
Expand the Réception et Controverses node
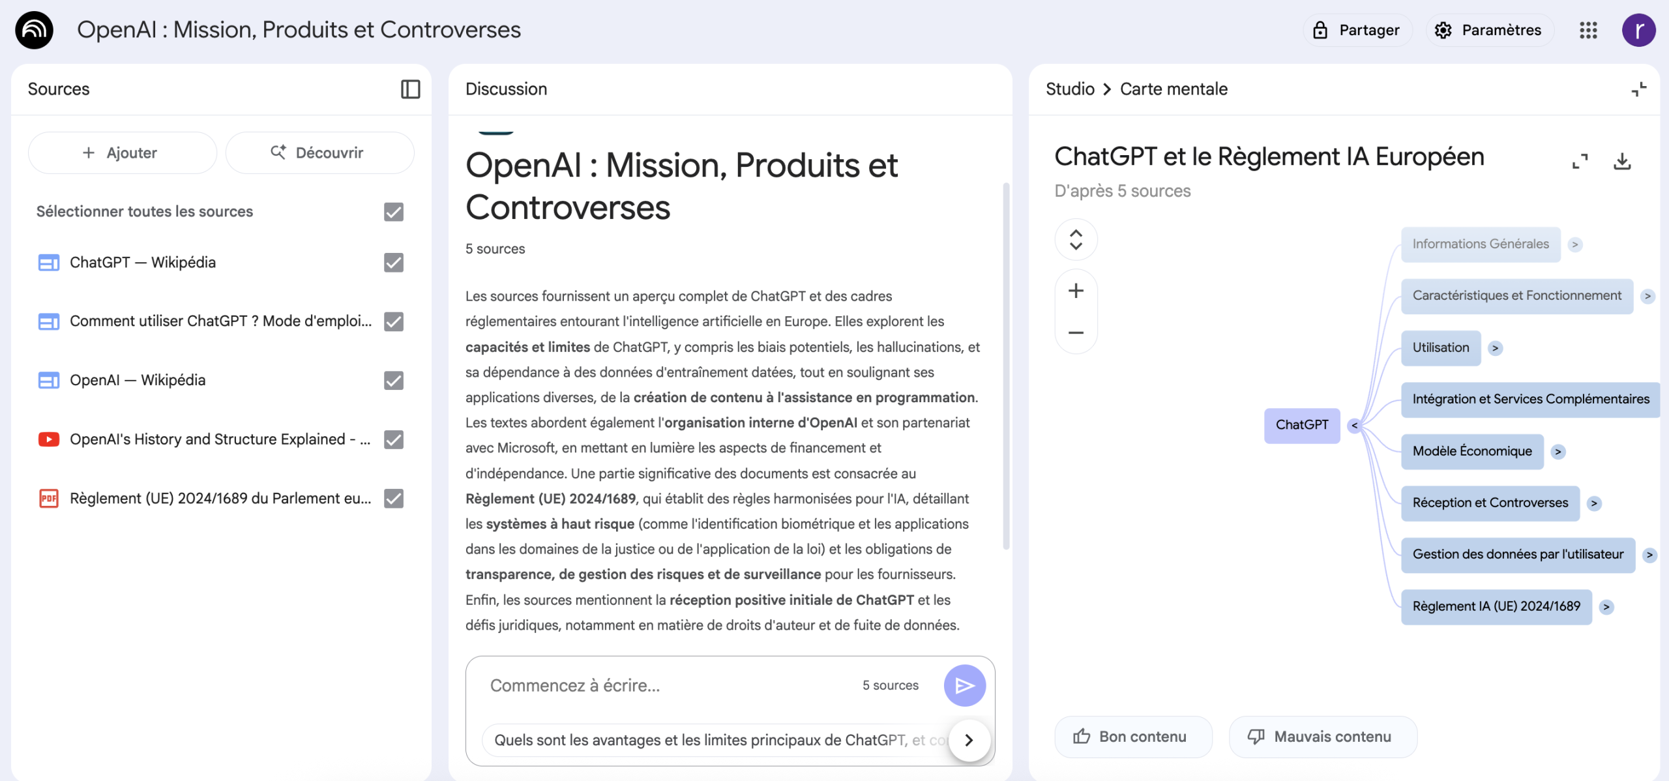point(1594,503)
